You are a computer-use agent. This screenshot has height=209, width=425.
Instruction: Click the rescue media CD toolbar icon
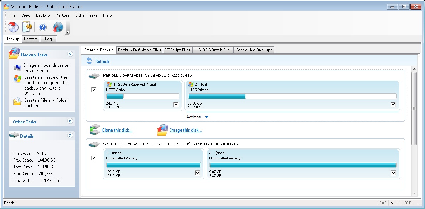[x=13, y=27]
